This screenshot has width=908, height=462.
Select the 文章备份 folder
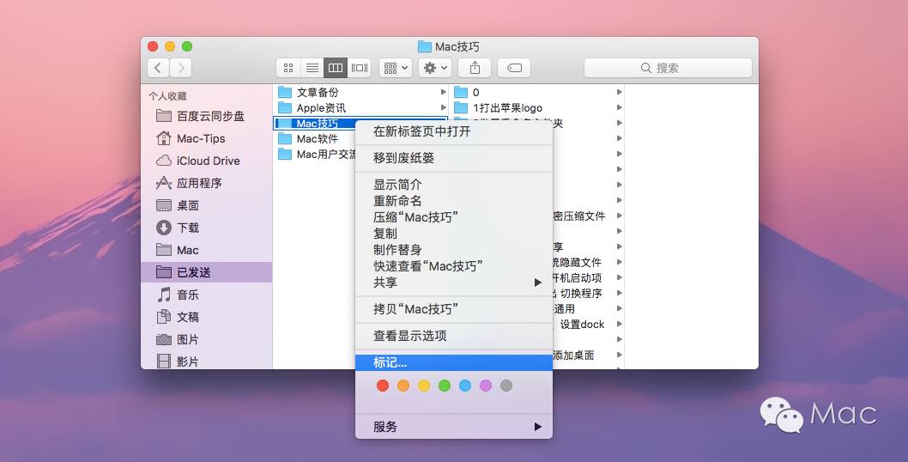click(317, 92)
